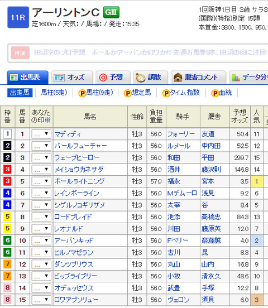The width and height of the screenshot is (268, 308).
Task: Click the 馬名 column header
Action: (x=90, y=117)
